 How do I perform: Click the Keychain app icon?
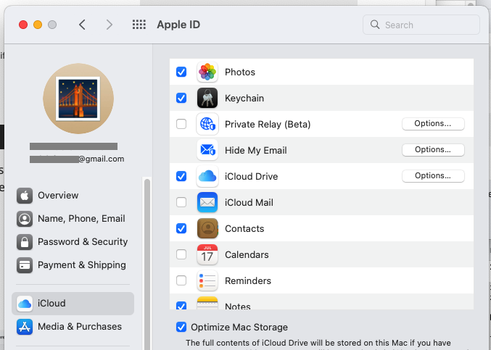point(207,99)
